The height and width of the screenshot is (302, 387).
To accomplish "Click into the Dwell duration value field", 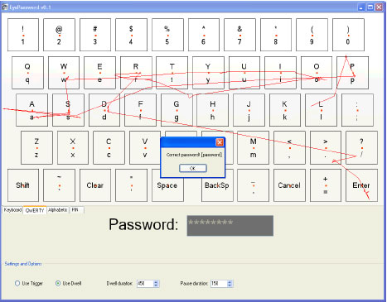I will [x=145, y=284].
